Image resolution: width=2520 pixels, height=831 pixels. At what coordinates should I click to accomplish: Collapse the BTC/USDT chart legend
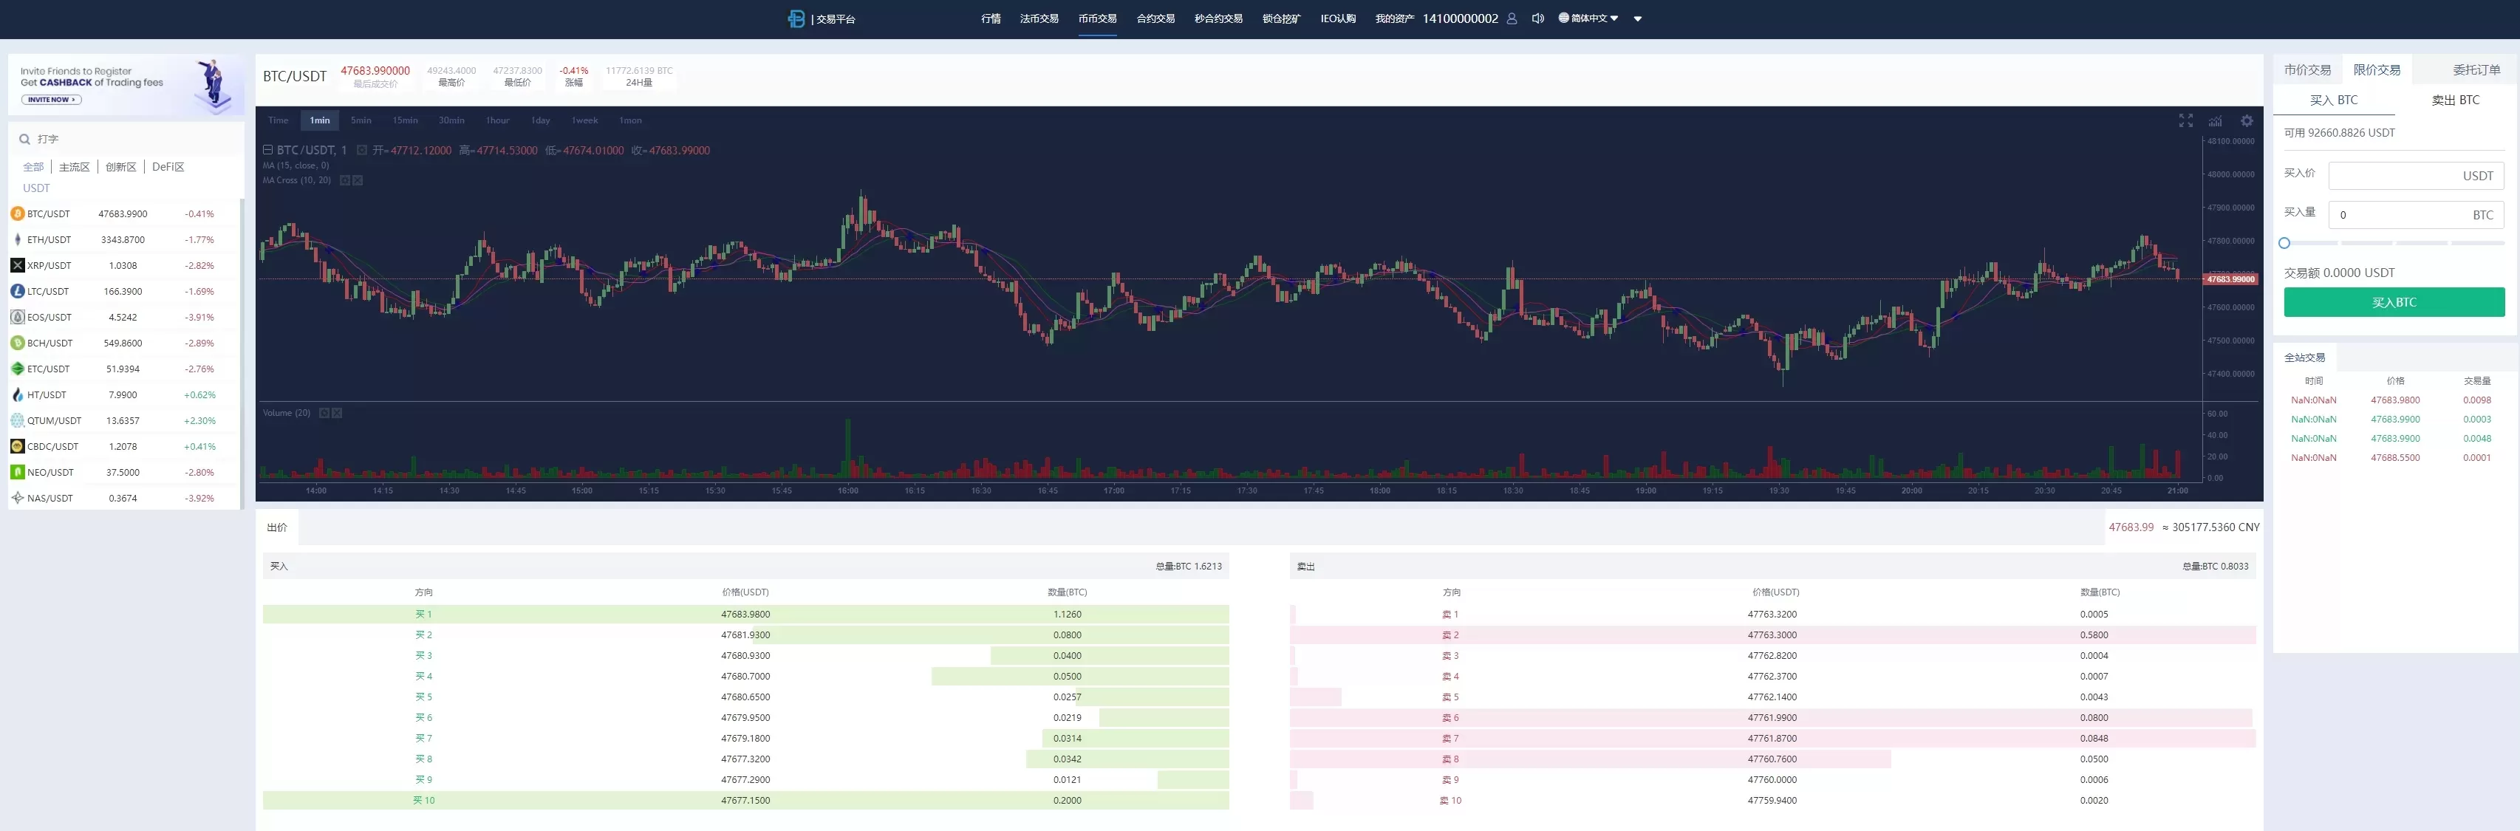pos(267,151)
